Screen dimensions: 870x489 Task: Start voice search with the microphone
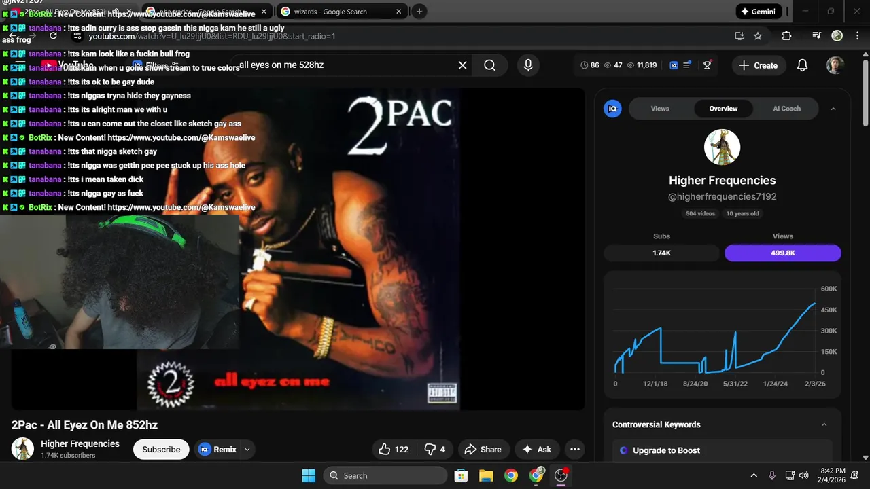[528, 65]
